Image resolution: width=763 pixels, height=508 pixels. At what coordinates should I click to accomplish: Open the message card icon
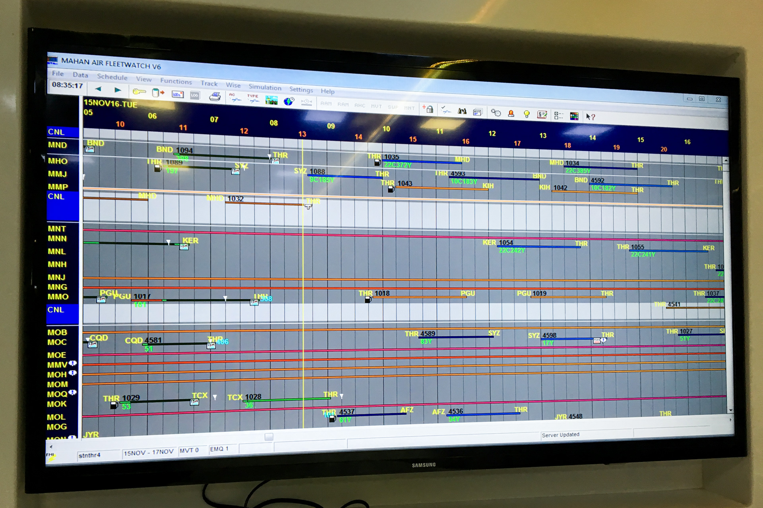(177, 94)
